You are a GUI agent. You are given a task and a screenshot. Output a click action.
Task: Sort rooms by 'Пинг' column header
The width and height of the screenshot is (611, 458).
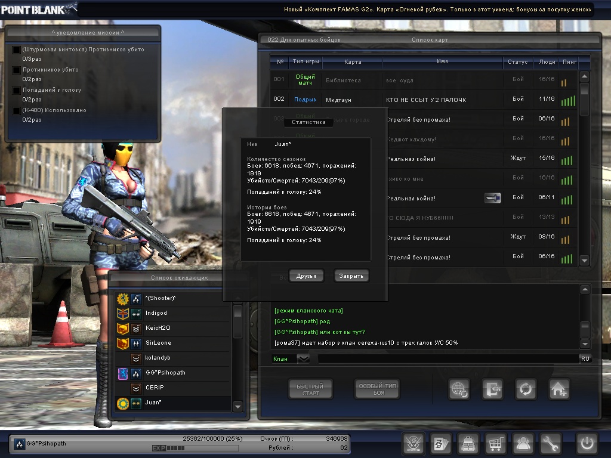(x=569, y=61)
